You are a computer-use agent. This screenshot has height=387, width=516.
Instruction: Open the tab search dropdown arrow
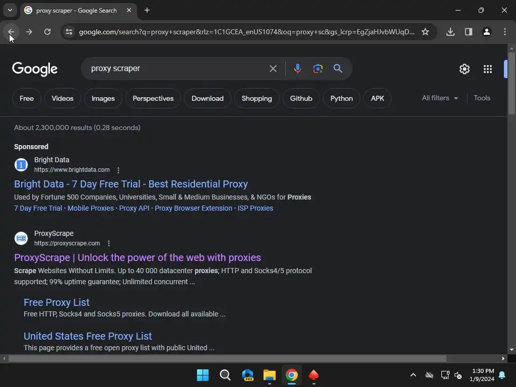(10, 10)
